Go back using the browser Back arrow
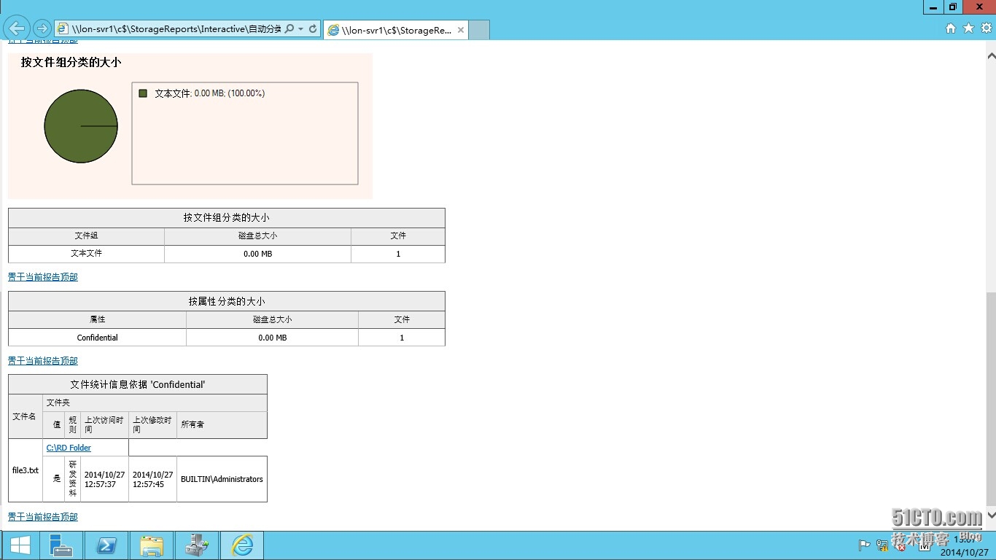The width and height of the screenshot is (996, 560). pos(16,28)
